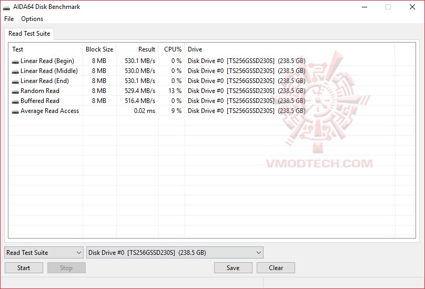425x289 pixels.
Task: Click the drive name in the Random Read row
Action: 247,91
